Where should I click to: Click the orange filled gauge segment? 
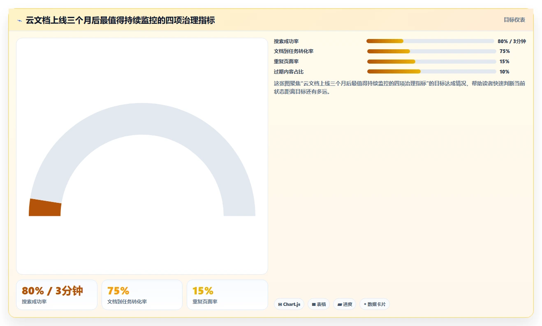point(45,208)
